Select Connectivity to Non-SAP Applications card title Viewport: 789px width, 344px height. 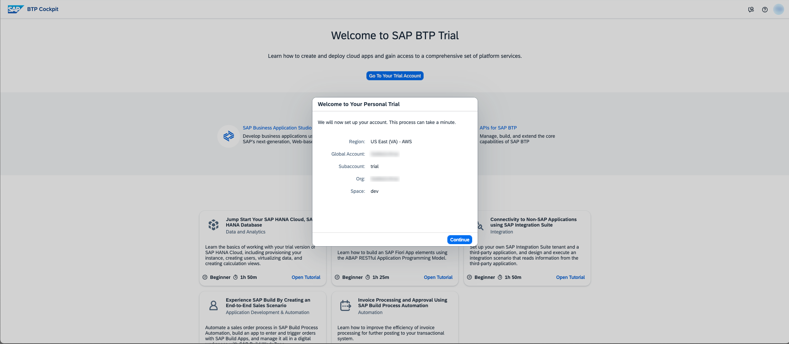[533, 222]
